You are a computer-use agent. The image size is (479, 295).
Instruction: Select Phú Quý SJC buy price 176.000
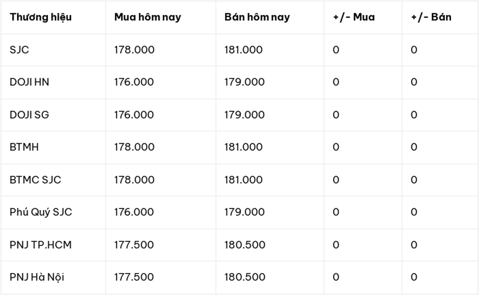[x=134, y=212]
